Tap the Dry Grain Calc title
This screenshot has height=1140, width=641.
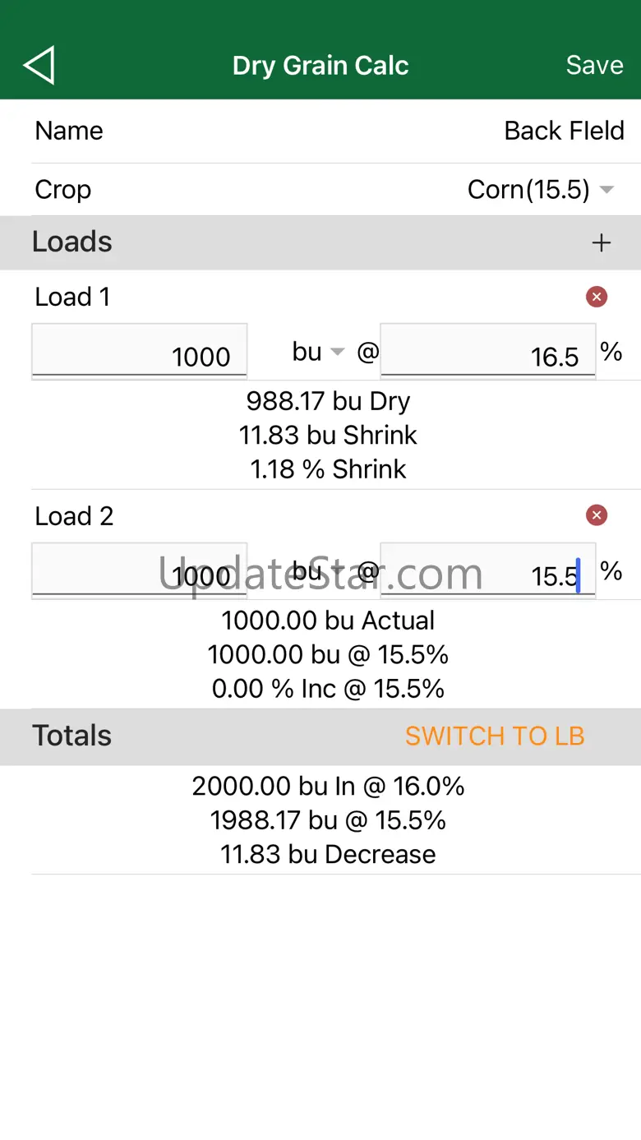[320, 66]
